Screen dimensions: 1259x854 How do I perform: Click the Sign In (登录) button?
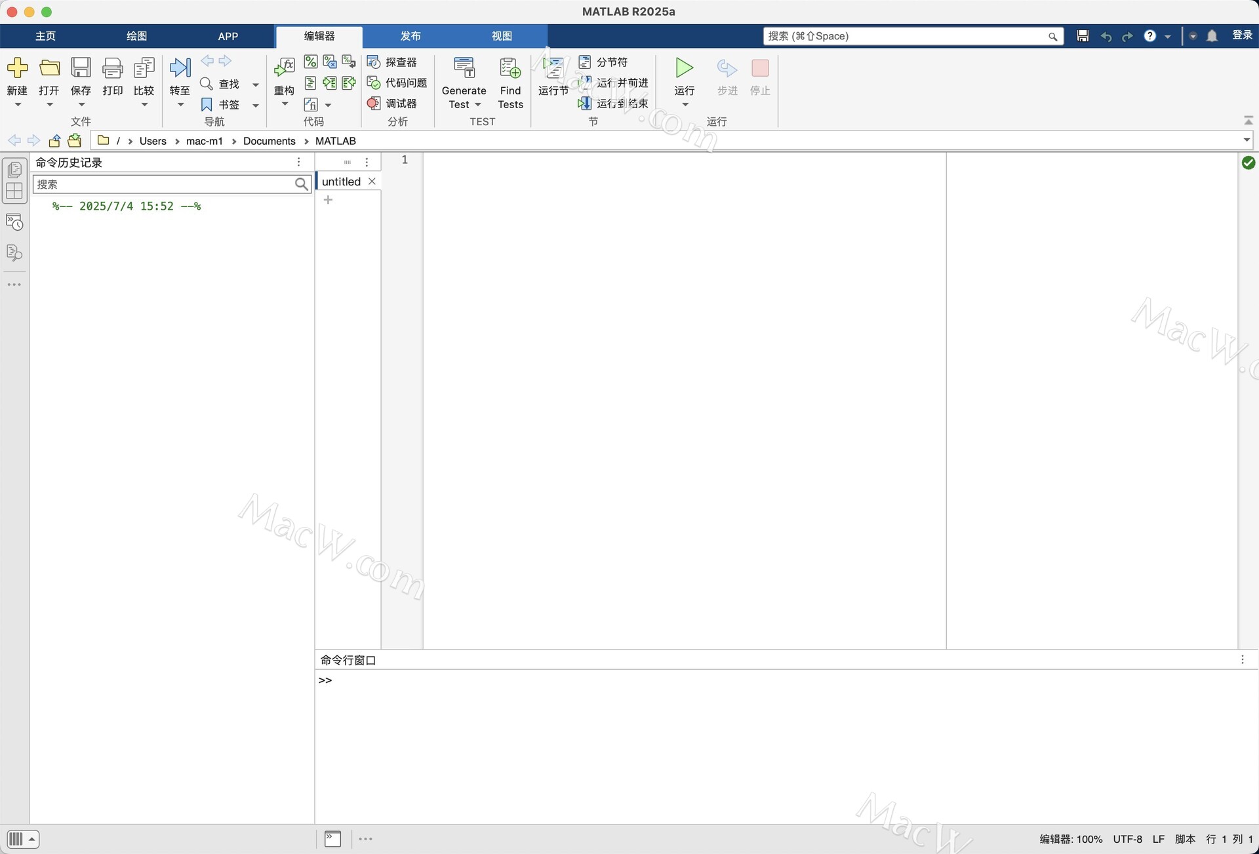pyautogui.click(x=1242, y=36)
